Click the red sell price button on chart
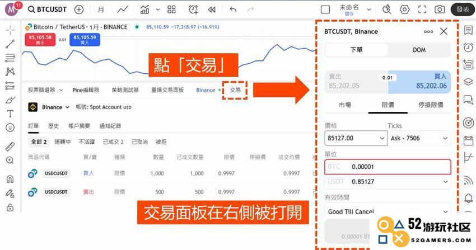Image resolution: width=476 pixels, height=250 pixels. (40, 40)
